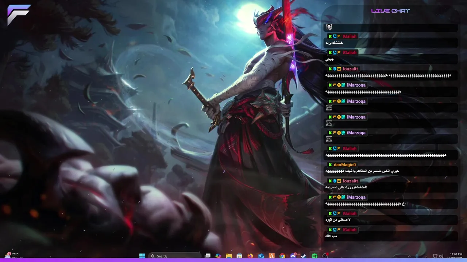Open Task View from the taskbar
The height and width of the screenshot is (262, 467).
tap(208, 256)
